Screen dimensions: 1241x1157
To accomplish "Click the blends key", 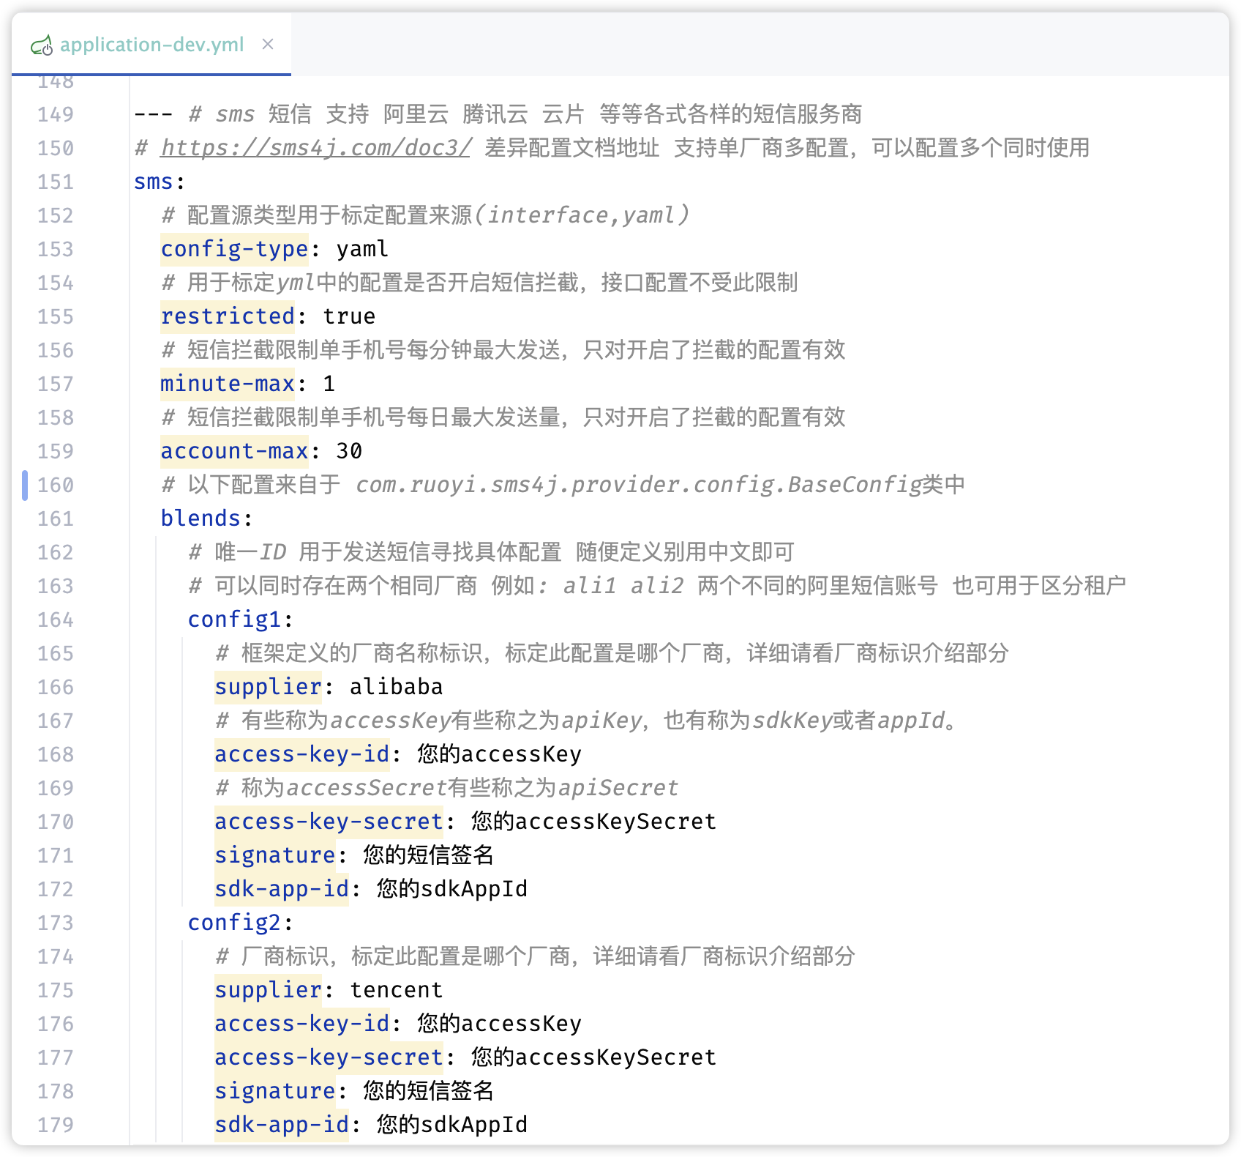I will (200, 518).
